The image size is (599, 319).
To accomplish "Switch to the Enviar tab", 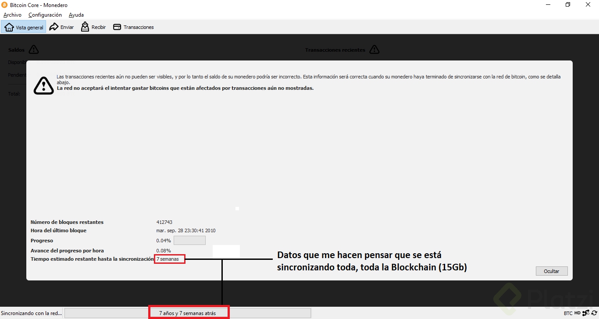I will tap(61, 27).
